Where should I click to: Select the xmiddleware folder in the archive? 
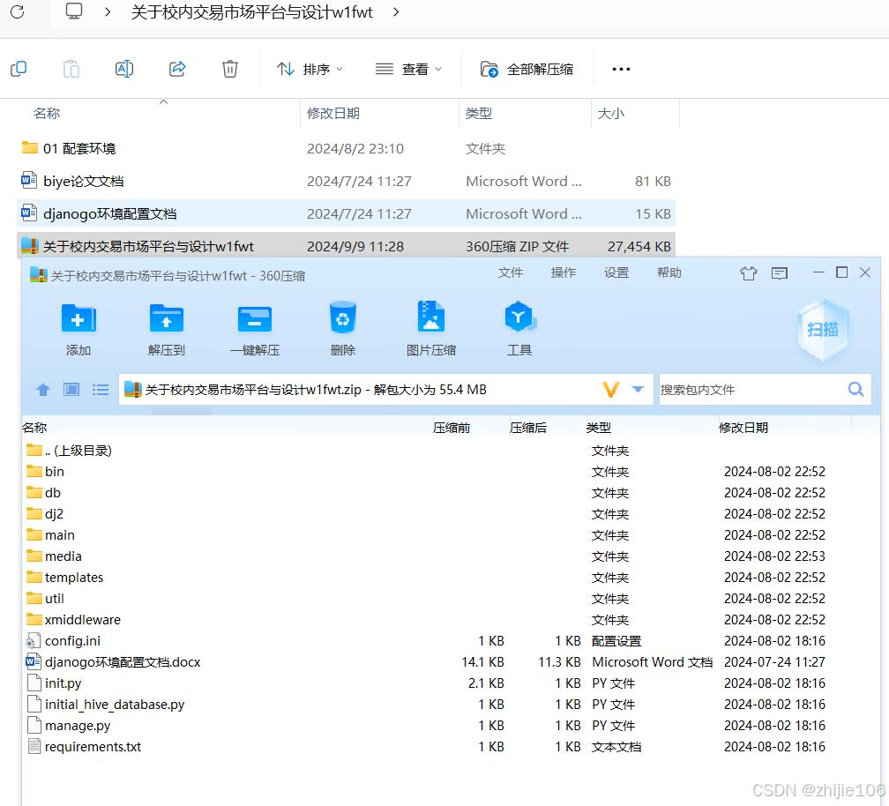pos(74,620)
